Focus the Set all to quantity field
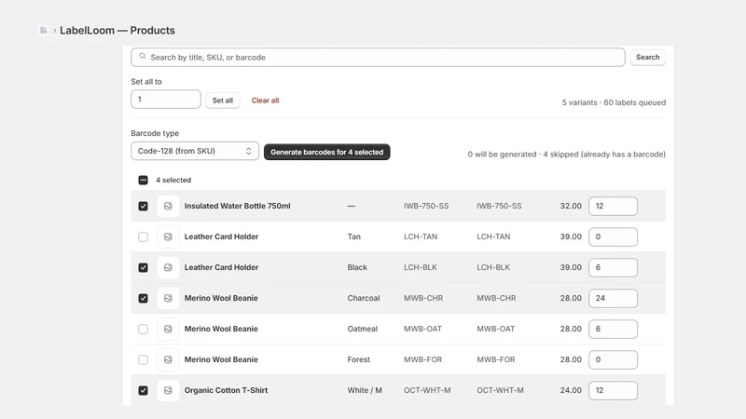Viewport: 746px width, 419px height. click(x=166, y=100)
